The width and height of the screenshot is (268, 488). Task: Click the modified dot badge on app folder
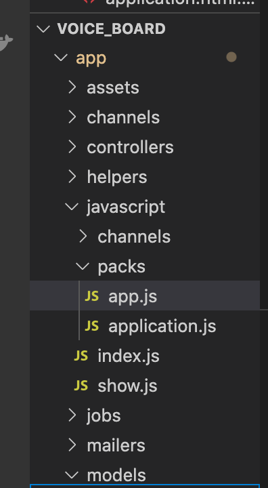[x=231, y=57]
